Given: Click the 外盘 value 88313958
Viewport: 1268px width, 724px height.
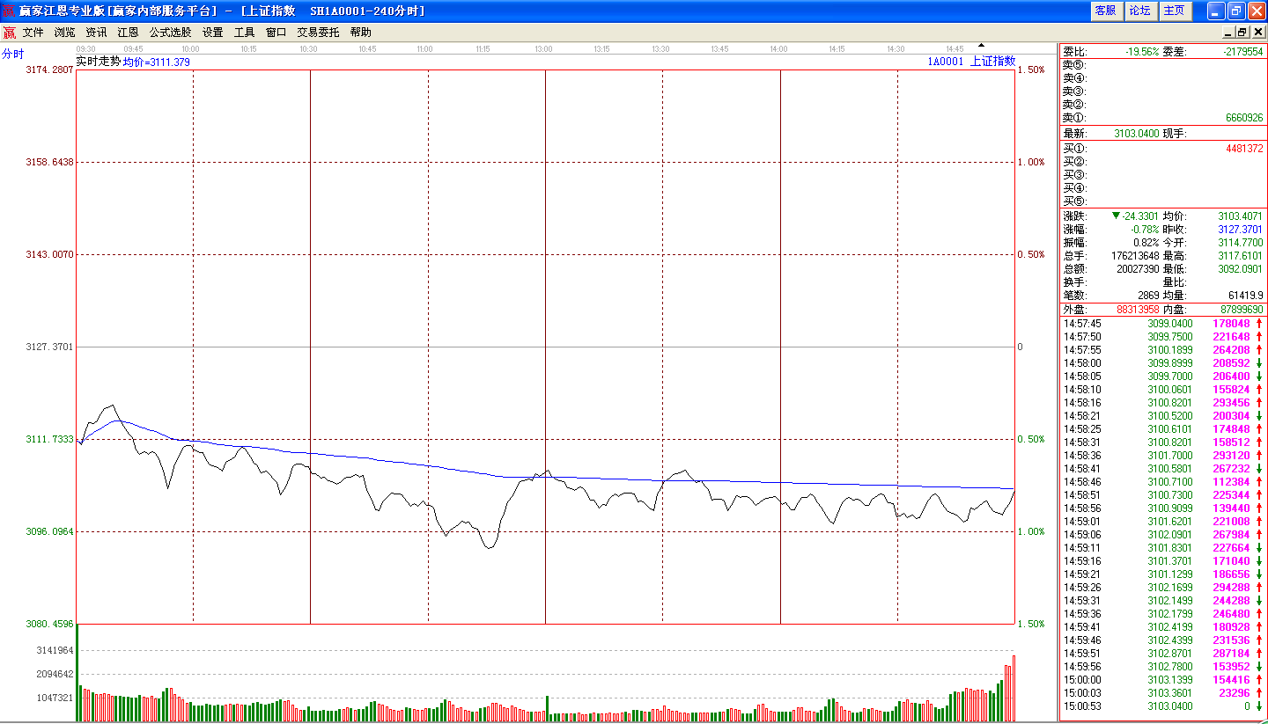Looking at the screenshot, I should click(x=1138, y=310).
